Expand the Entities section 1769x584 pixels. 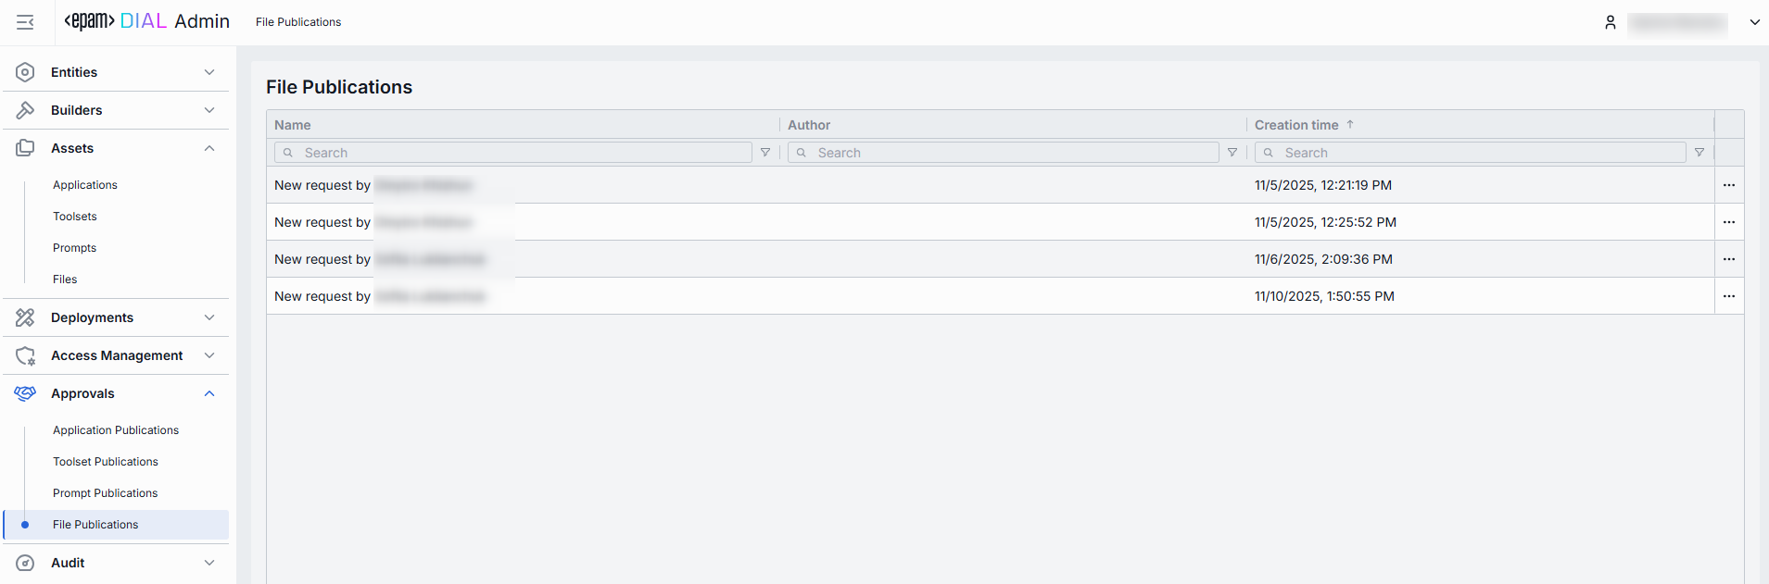pos(209,72)
